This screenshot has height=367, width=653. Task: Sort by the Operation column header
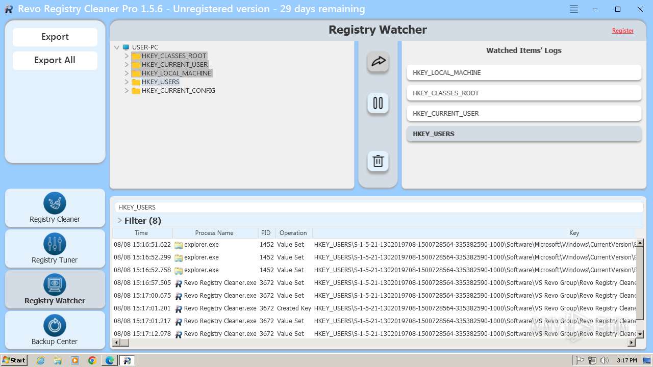tap(293, 233)
